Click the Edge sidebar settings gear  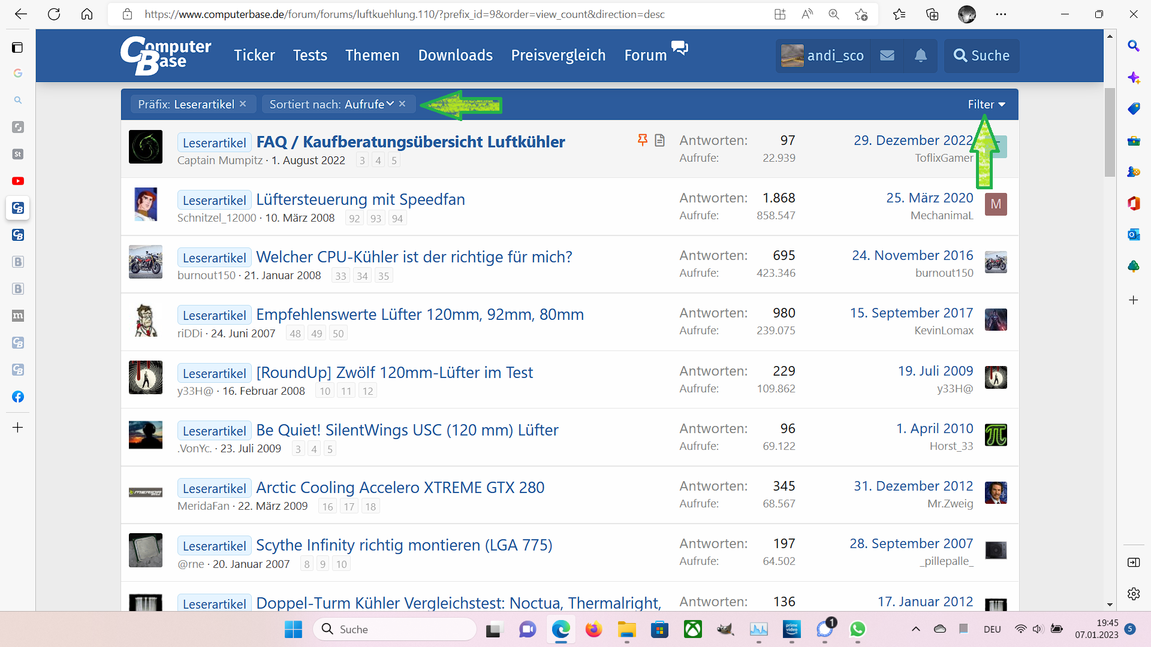click(1133, 594)
